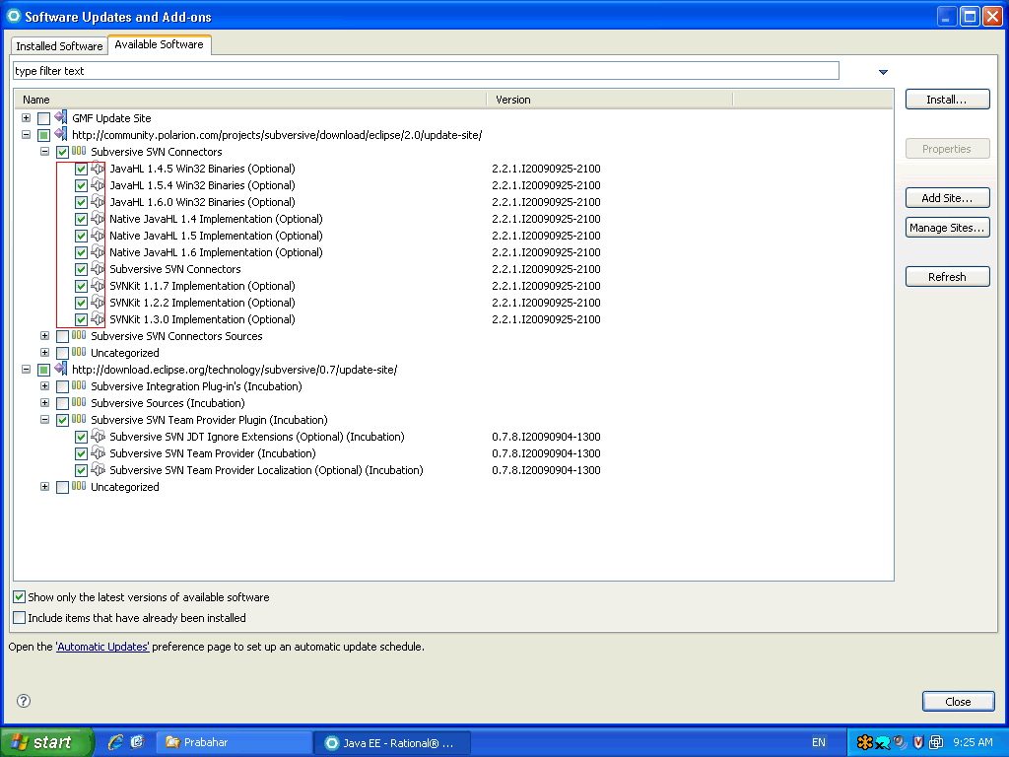Toggle the GMF Update Site checkbox
Screen dimensions: 1009x757
point(43,118)
